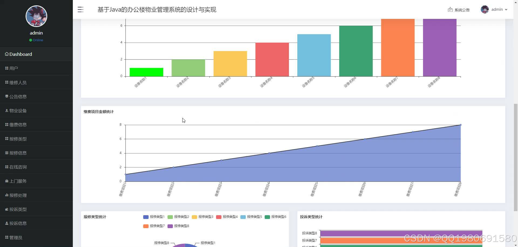
Task: Toggle legend item 报修类型6
Action: pyautogui.click(x=275, y=217)
